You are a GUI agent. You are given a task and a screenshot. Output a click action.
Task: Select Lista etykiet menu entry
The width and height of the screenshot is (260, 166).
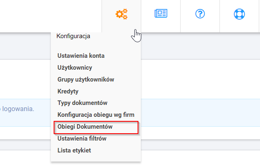click(x=74, y=150)
